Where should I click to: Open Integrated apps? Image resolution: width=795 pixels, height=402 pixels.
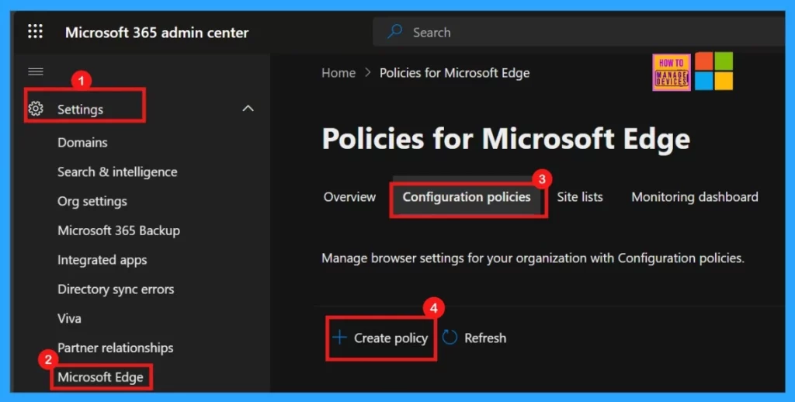tap(102, 260)
